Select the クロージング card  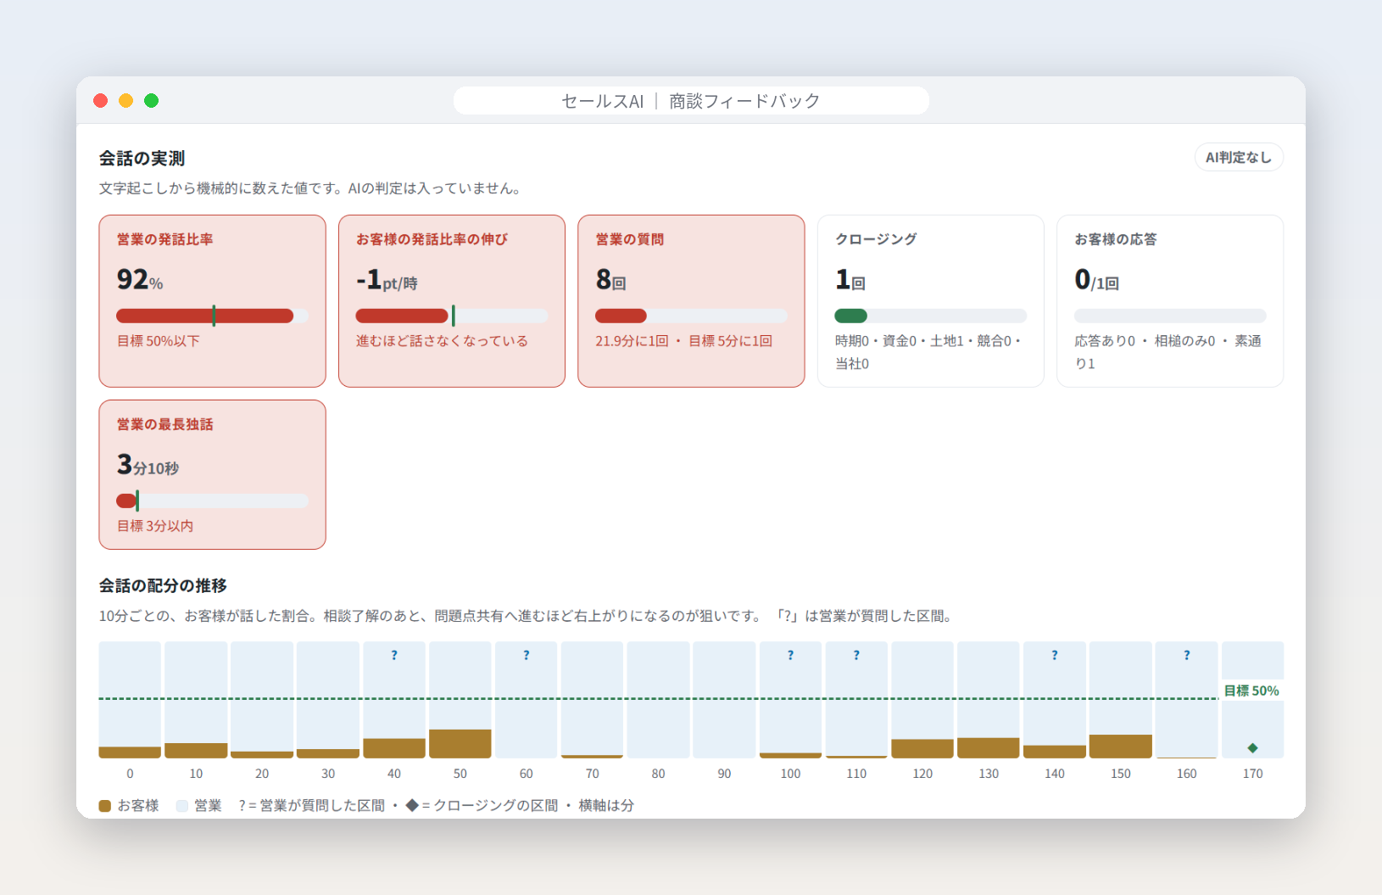coord(930,301)
